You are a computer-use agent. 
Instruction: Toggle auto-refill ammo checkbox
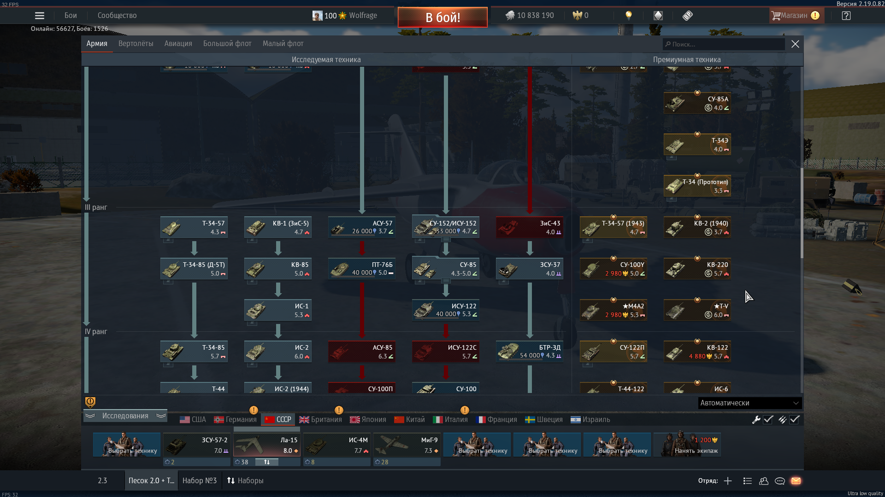(x=794, y=420)
